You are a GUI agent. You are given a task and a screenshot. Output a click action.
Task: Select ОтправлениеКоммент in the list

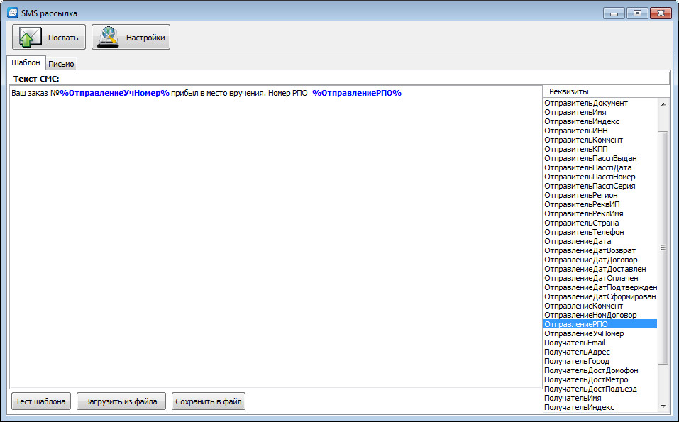[x=600, y=306]
